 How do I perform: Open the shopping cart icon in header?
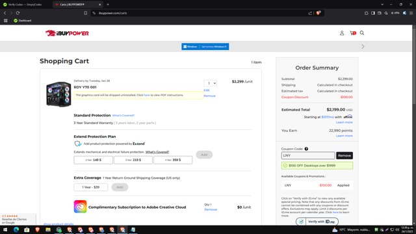tap(353, 33)
